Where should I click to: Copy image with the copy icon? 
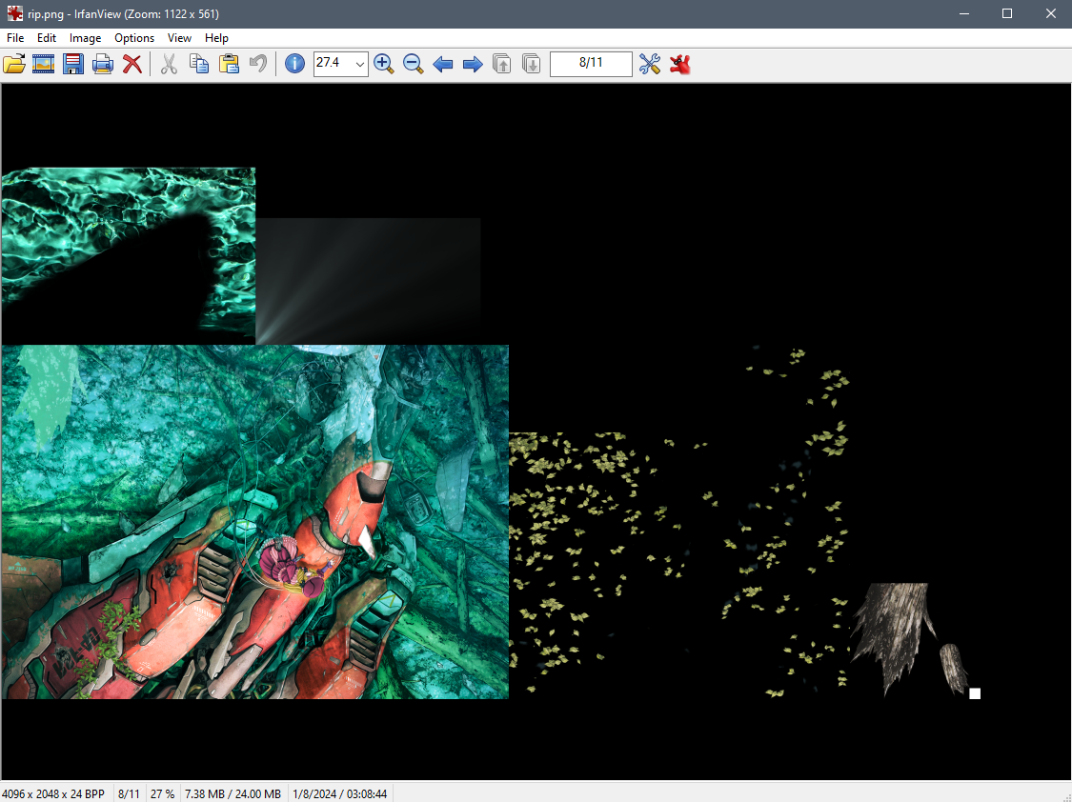click(199, 64)
